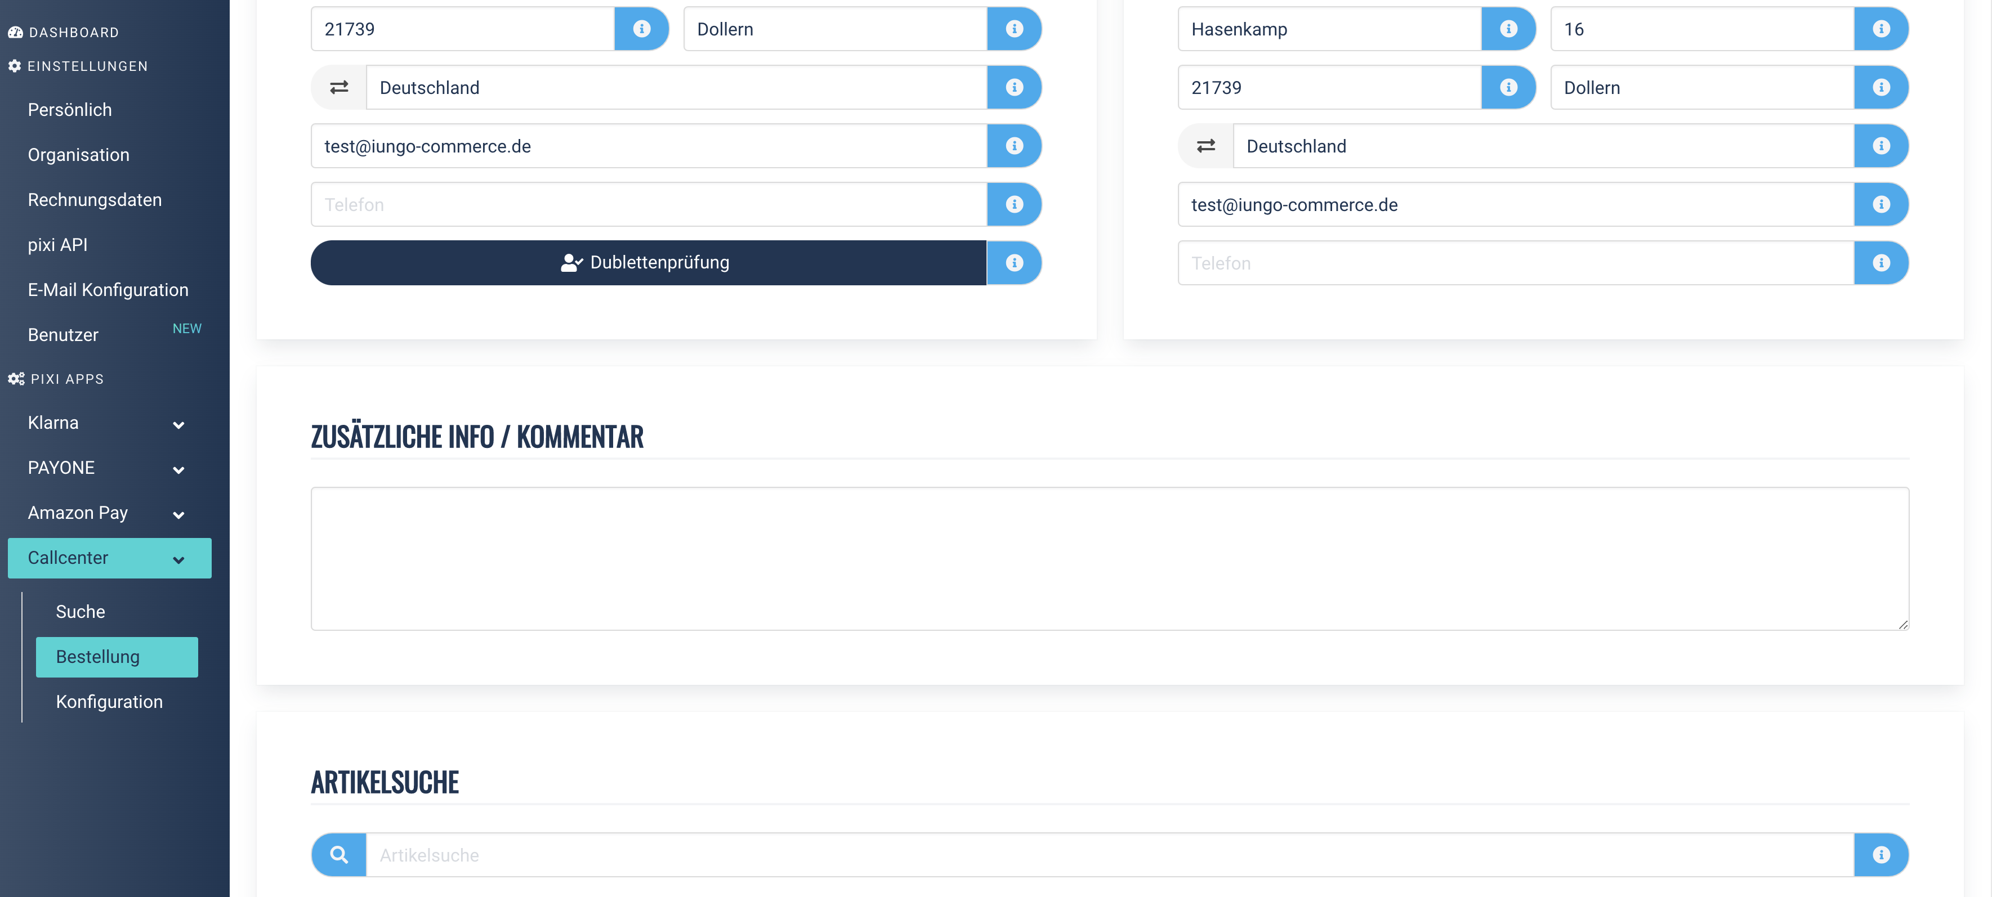
Task: Click swap arrows icon beside right Deutschland
Action: point(1205,146)
